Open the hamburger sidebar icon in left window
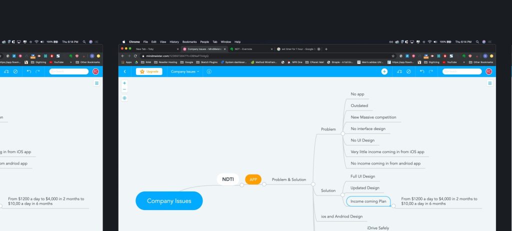Viewport: 512px width, 231px height. (x=96, y=83)
